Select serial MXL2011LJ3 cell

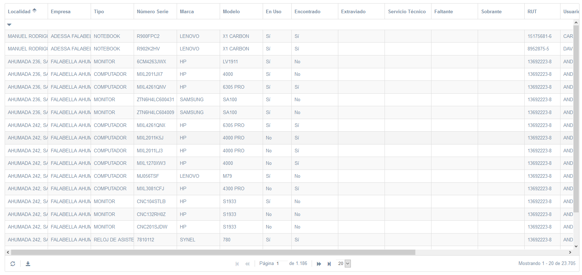pyautogui.click(x=155, y=151)
